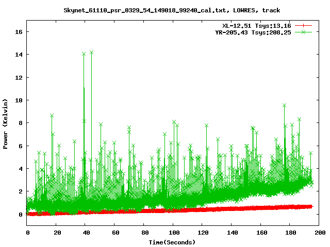Click the right end of the red XL trace
The height and width of the screenshot is (247, 330).
click(310, 206)
